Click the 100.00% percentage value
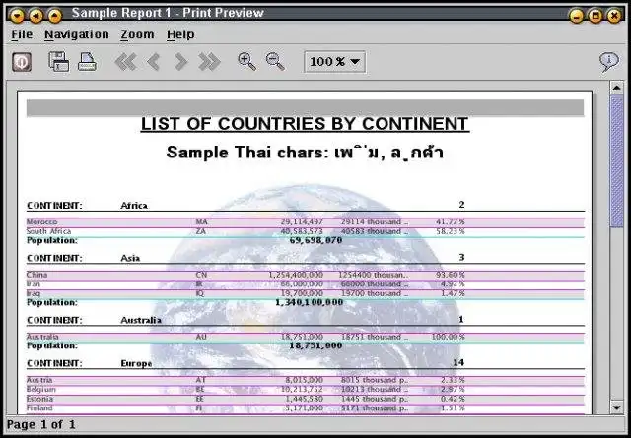The width and height of the screenshot is (631, 438). click(x=449, y=337)
